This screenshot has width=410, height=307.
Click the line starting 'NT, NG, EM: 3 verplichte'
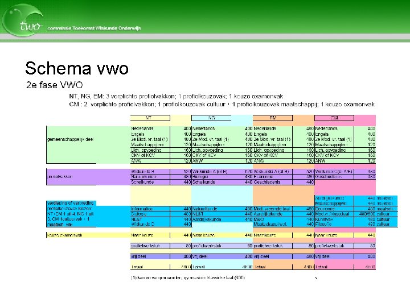point(176,96)
